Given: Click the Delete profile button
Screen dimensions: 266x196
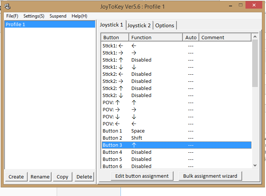Looking at the screenshot, I should [x=84, y=177].
